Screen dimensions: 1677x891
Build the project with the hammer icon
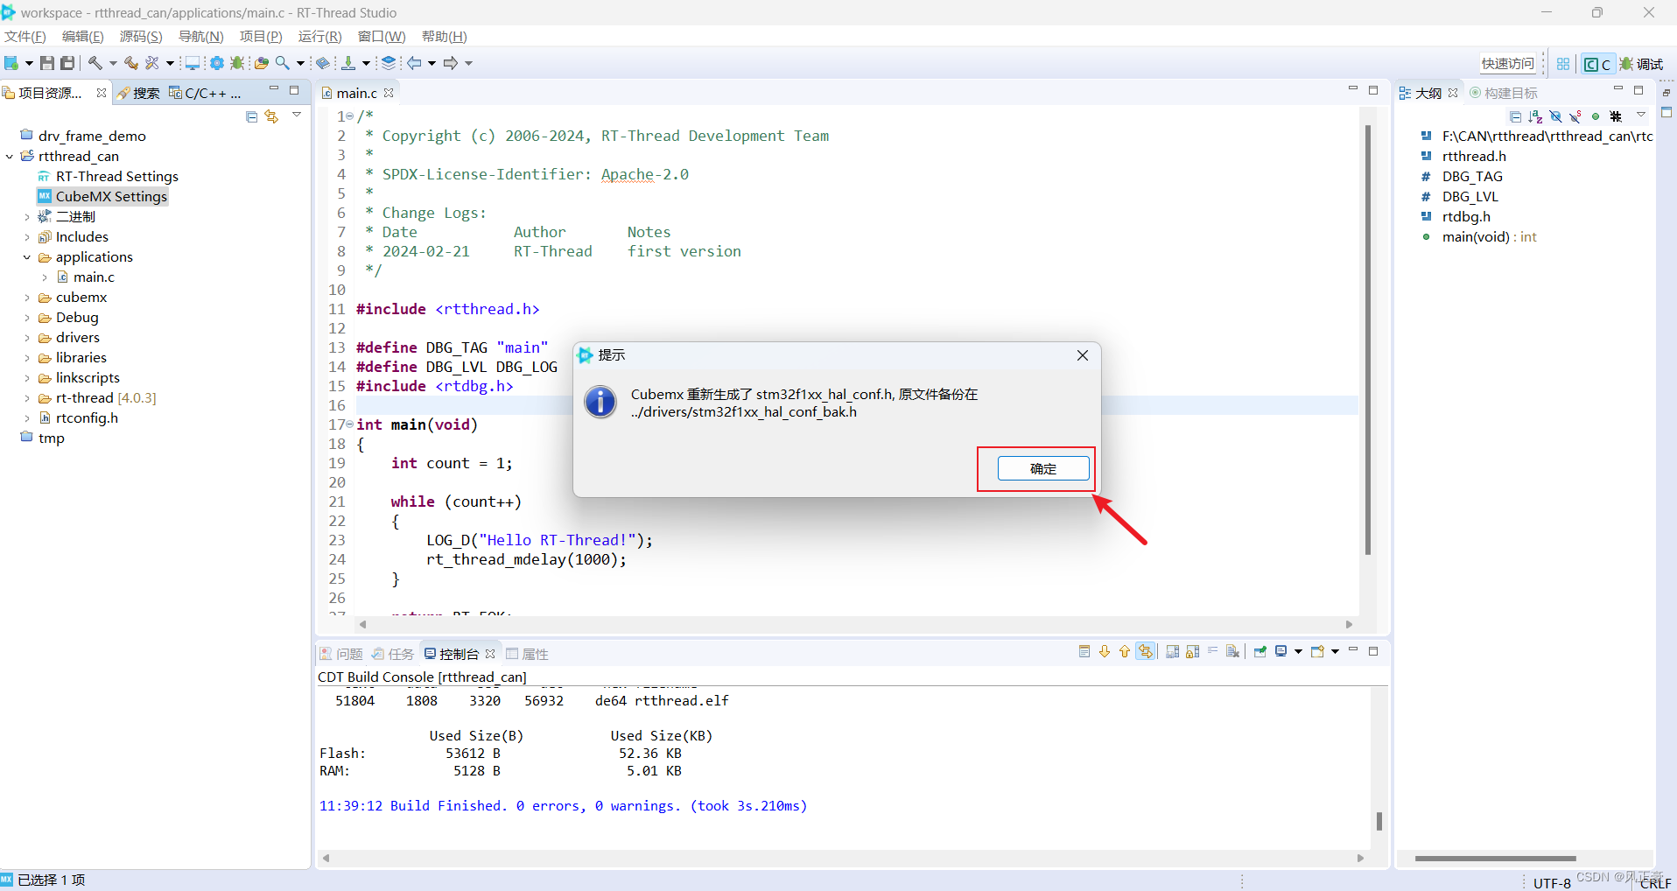(x=95, y=63)
